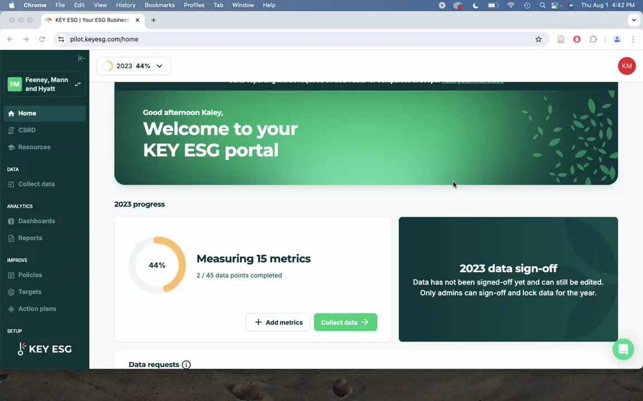The height and width of the screenshot is (401, 643).
Task: Open a new browser tab
Action: click(153, 20)
